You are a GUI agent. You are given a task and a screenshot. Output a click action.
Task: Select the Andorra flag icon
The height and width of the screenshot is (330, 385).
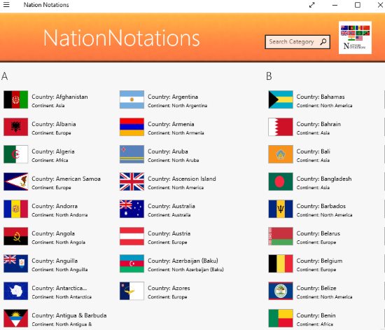(15, 209)
